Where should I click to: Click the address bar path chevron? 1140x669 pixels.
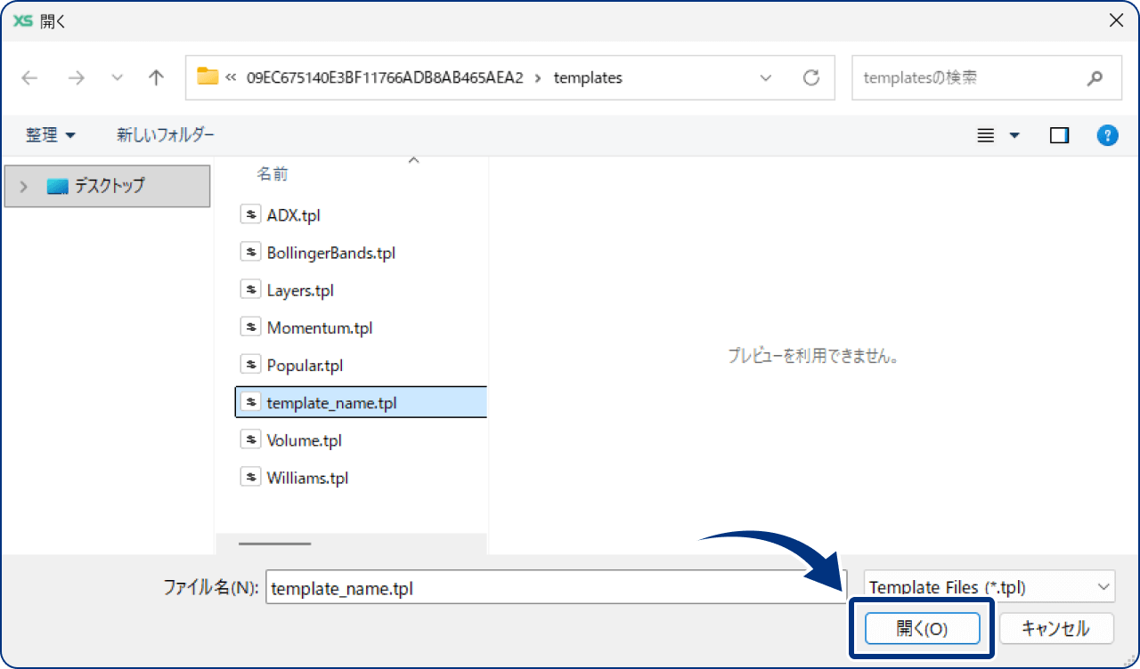point(766,77)
